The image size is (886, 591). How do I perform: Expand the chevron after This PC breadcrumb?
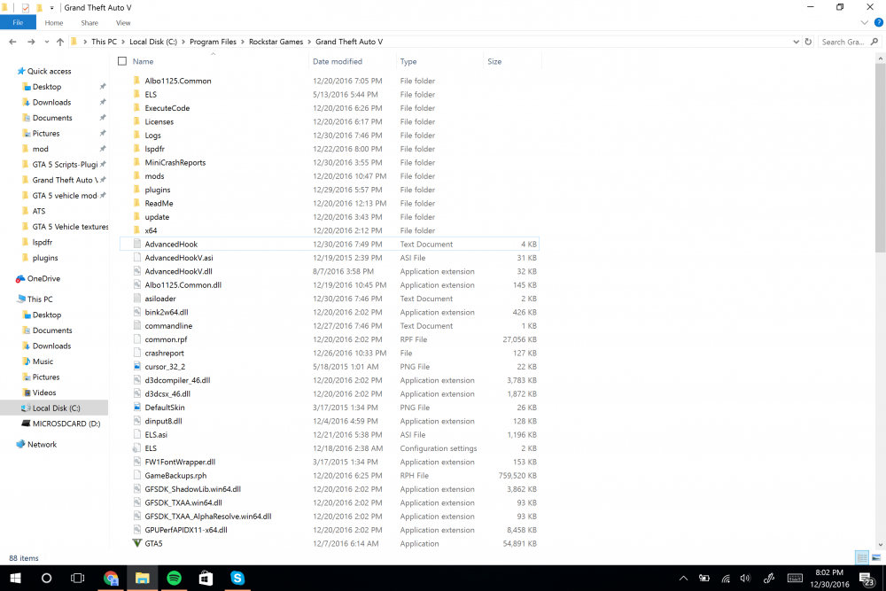pos(123,42)
